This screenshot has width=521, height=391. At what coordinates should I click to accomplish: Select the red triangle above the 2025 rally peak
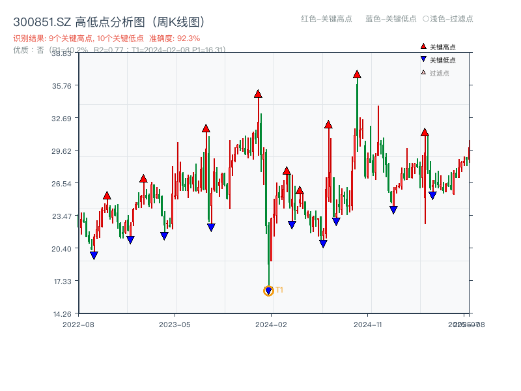click(424, 132)
